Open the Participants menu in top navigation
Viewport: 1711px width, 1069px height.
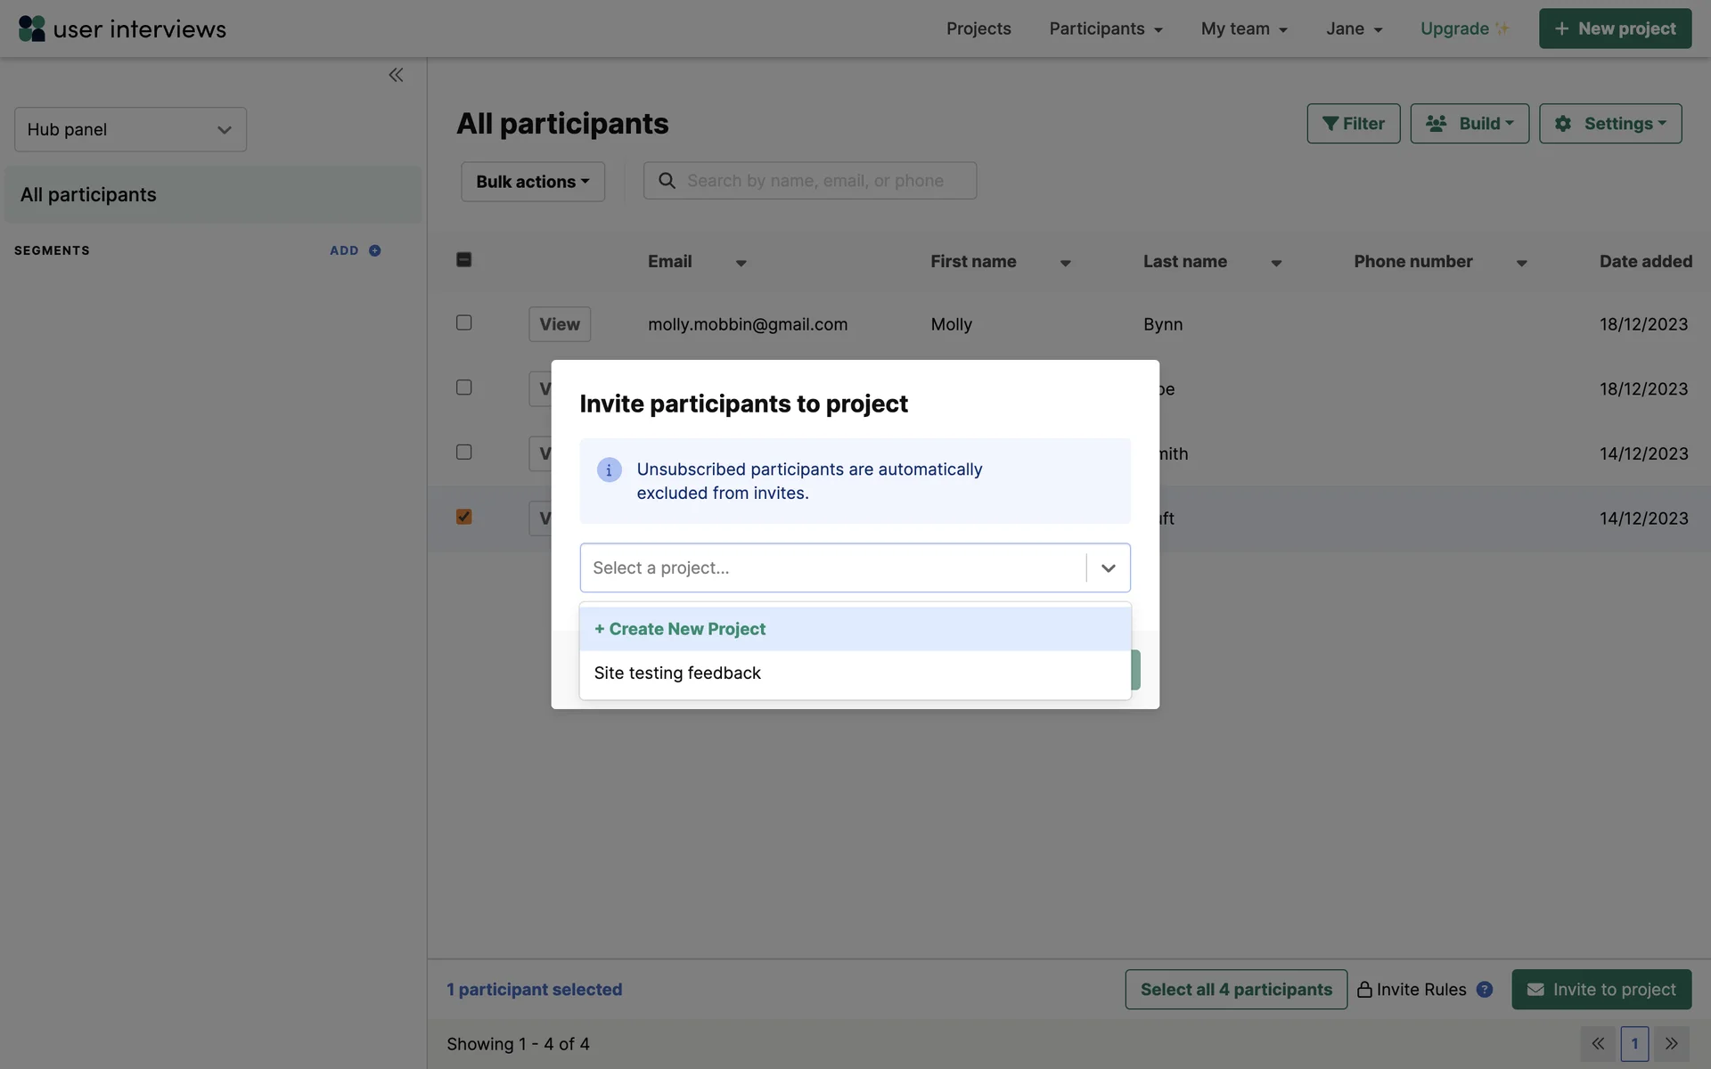(1105, 29)
